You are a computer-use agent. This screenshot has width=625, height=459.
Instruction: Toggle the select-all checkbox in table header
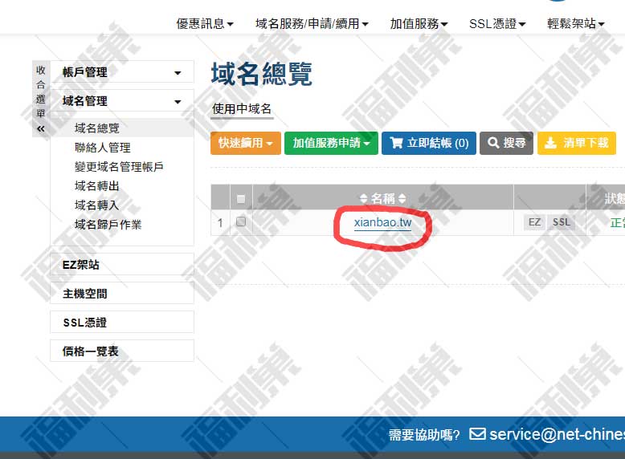click(240, 199)
